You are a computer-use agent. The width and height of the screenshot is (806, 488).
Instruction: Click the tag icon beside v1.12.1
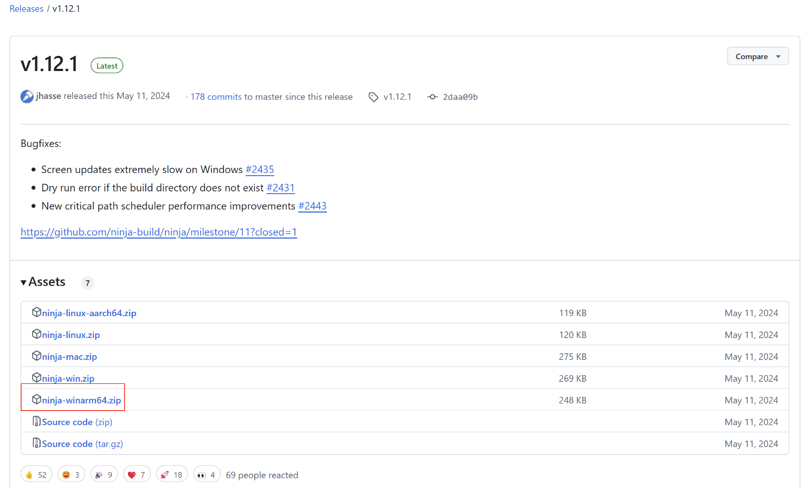pos(373,97)
